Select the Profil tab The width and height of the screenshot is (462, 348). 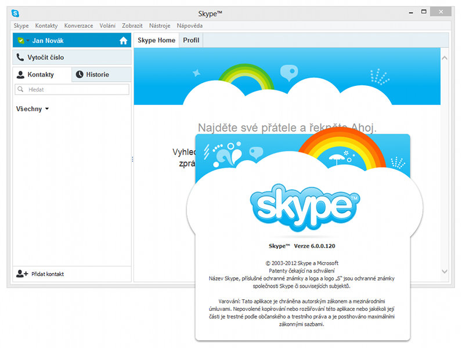tap(191, 41)
